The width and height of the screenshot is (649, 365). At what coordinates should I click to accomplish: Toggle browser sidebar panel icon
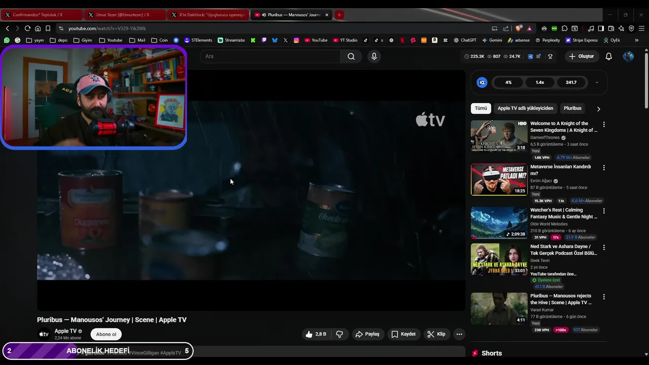(601, 28)
